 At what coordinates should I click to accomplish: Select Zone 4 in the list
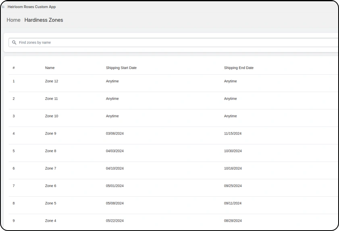click(x=50, y=220)
